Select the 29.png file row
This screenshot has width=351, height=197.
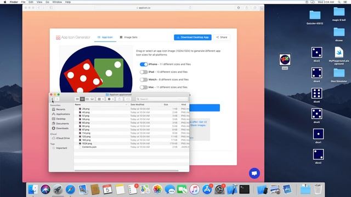point(132,109)
